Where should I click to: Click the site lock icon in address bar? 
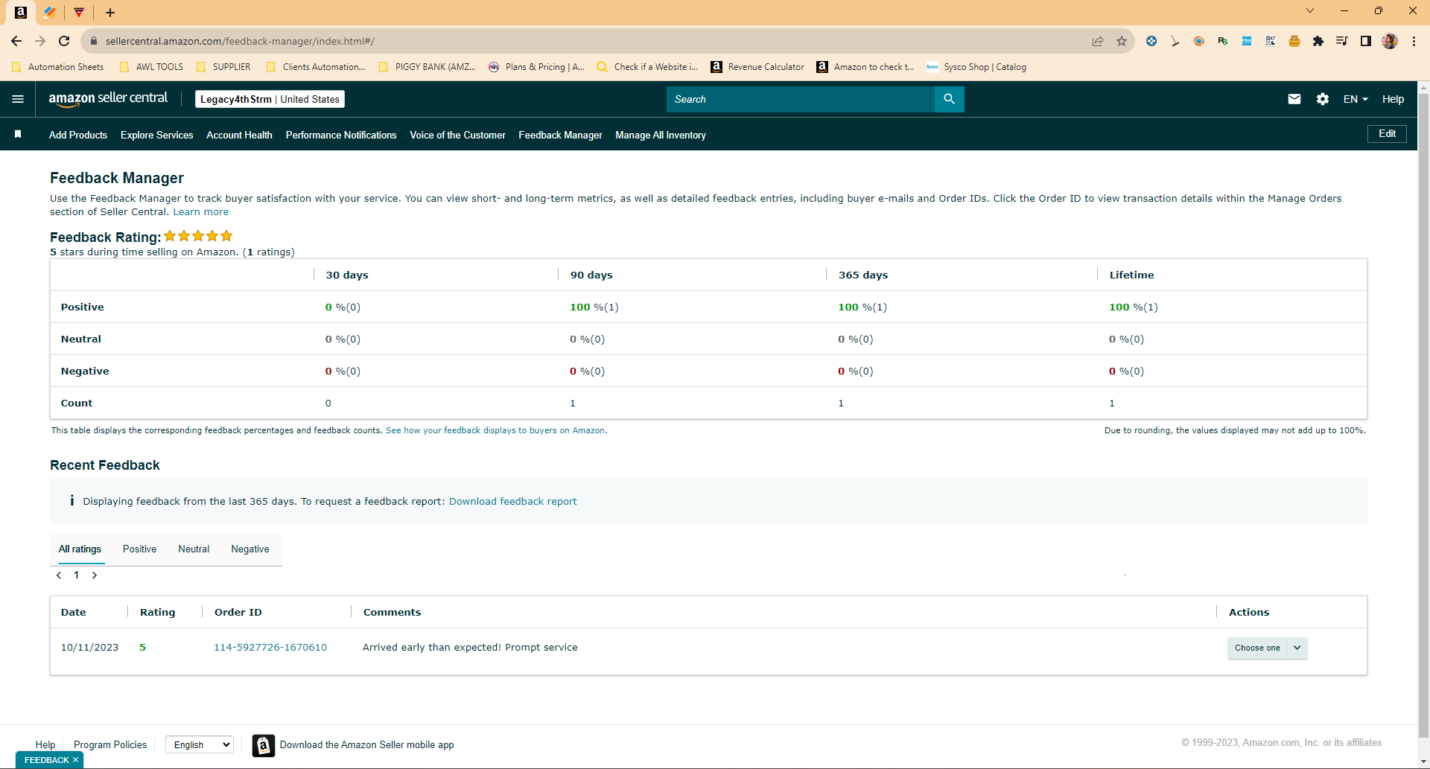94,41
